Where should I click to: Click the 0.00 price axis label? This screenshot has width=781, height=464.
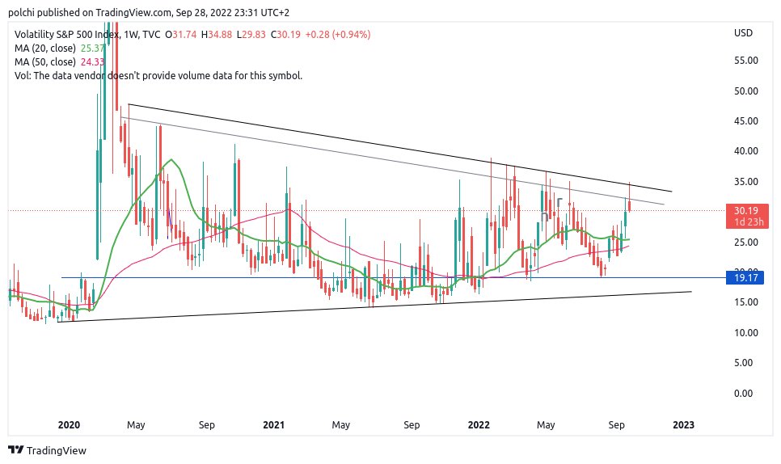click(x=744, y=394)
